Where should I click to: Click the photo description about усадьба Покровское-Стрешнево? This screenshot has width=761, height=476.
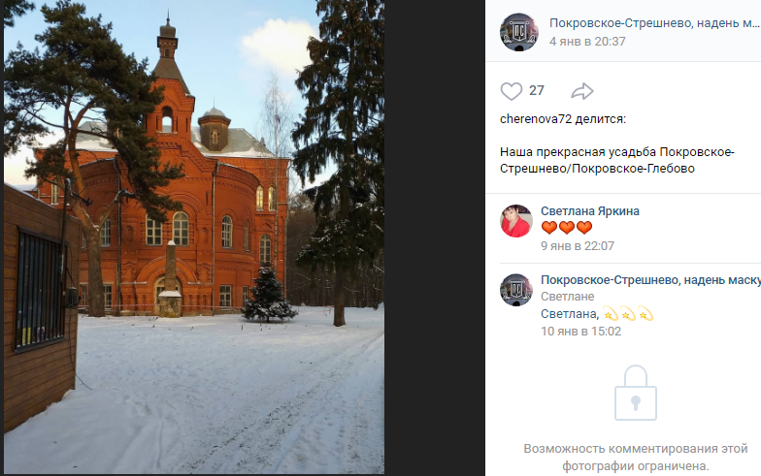pyautogui.click(x=617, y=160)
